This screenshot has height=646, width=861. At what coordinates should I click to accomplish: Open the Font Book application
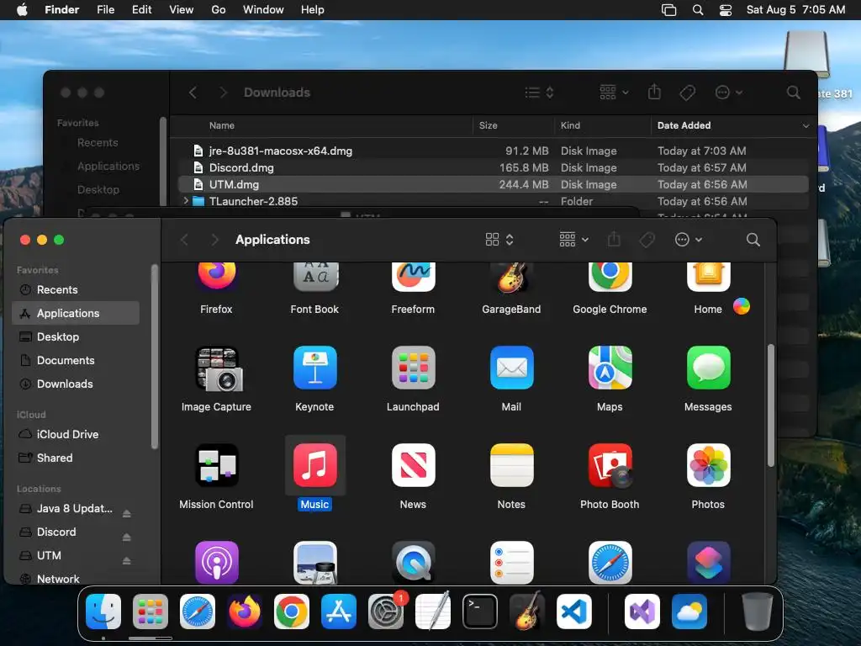coord(315,276)
